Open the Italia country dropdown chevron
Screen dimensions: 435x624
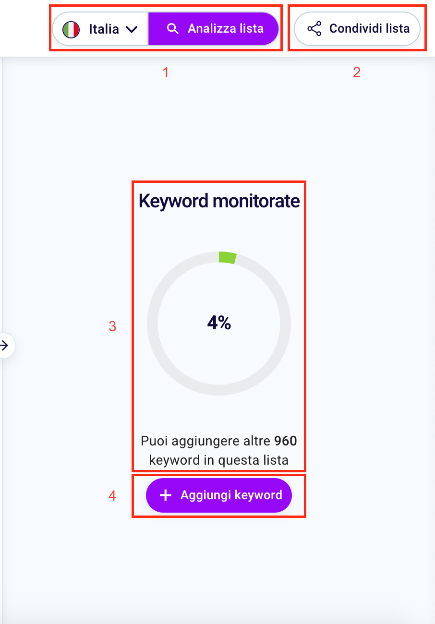tap(131, 29)
